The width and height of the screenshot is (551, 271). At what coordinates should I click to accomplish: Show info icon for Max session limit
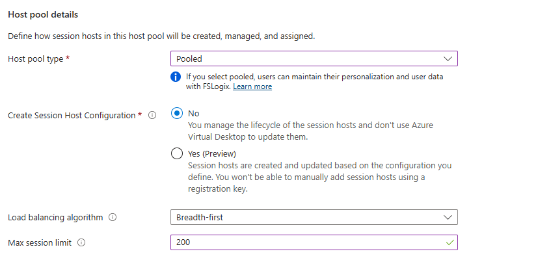(81, 242)
